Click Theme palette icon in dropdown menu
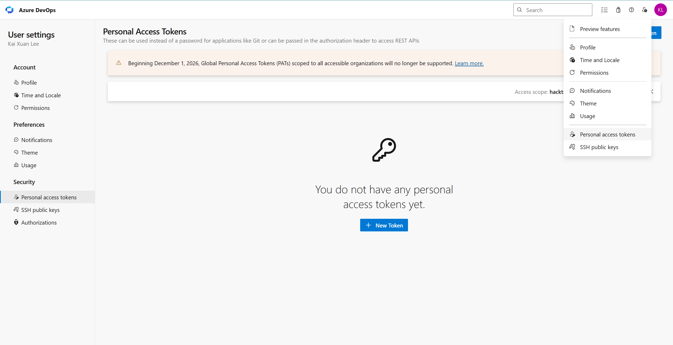This screenshot has height=345, width=673. pos(572,103)
